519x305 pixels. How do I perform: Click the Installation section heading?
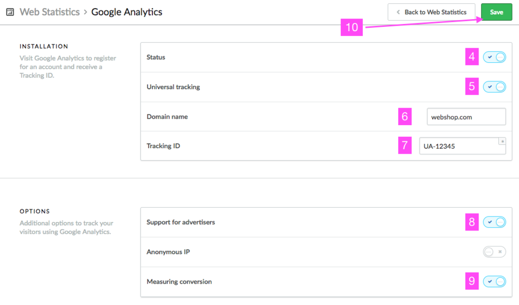(x=44, y=46)
